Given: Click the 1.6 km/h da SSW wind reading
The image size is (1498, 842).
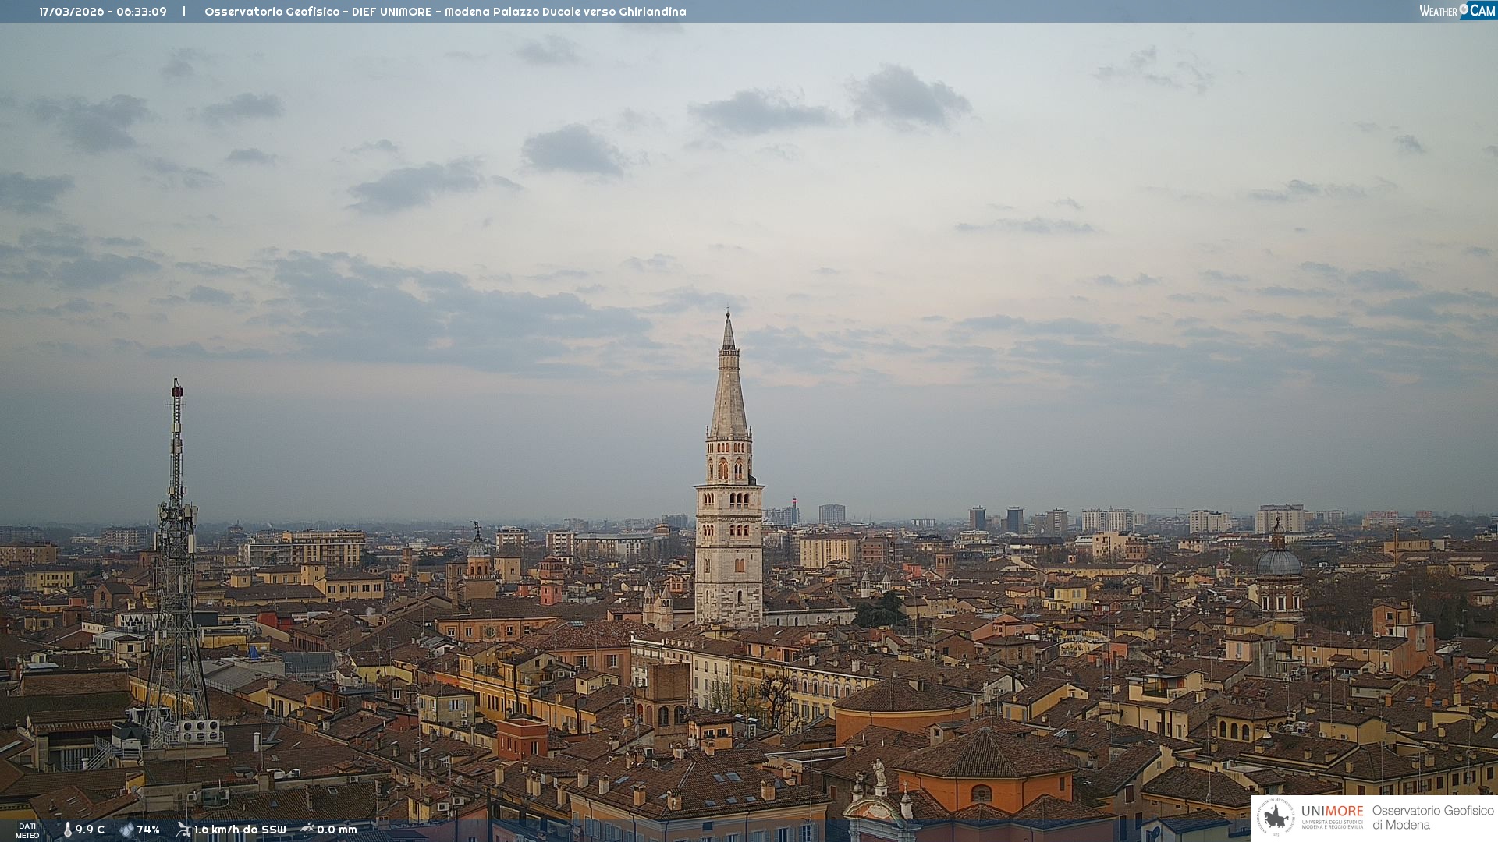Looking at the screenshot, I should click(x=240, y=830).
